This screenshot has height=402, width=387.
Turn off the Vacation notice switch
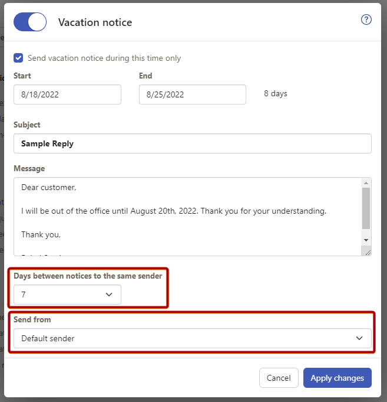(x=30, y=22)
